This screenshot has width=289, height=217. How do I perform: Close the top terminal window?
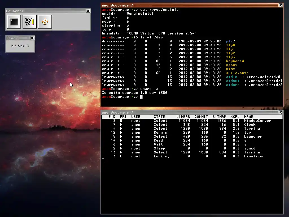281,5
